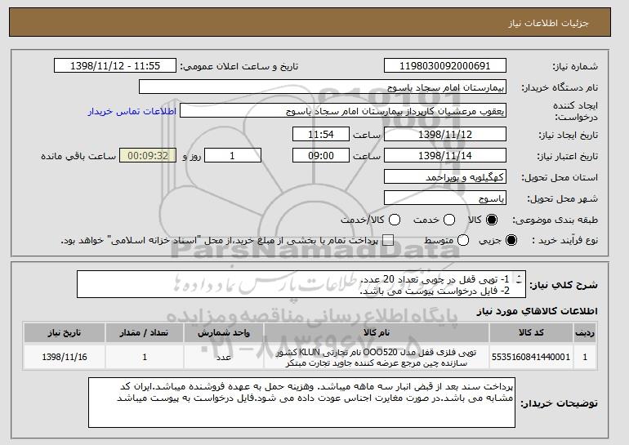Click the general description text area

coord(301,284)
